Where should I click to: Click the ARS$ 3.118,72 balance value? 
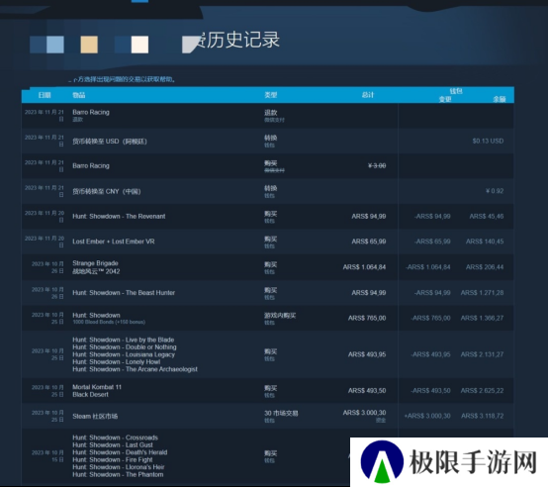coord(483,416)
